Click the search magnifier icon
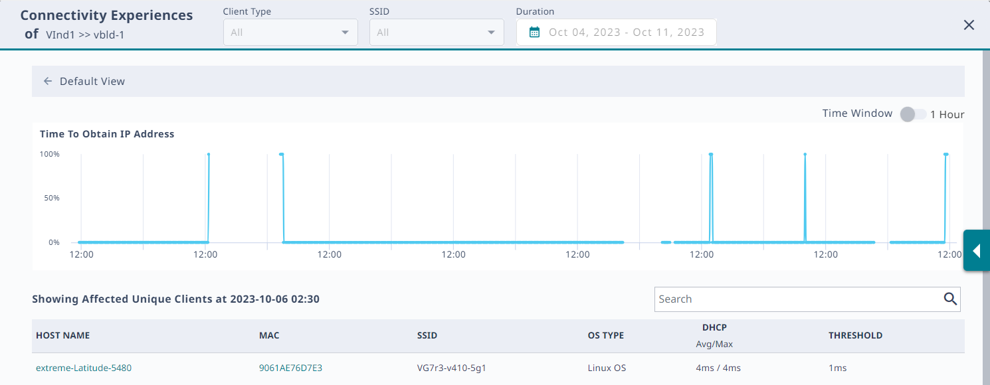The image size is (990, 385). (950, 299)
